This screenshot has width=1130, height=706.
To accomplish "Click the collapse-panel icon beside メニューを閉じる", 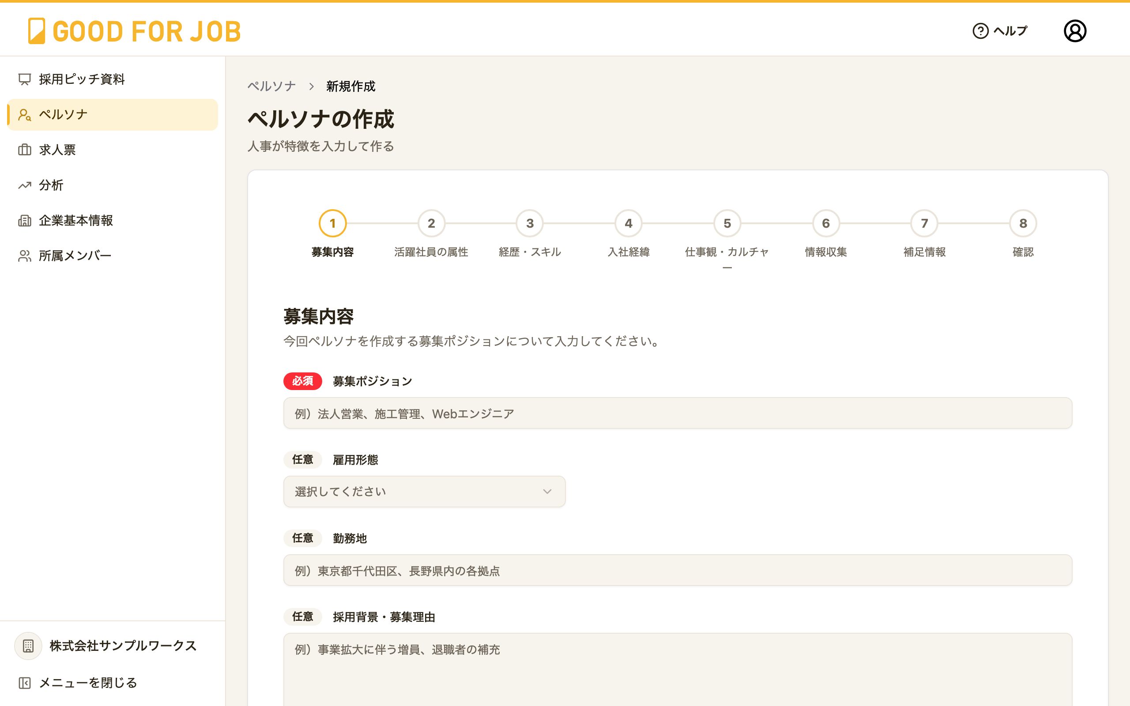I will 25,683.
